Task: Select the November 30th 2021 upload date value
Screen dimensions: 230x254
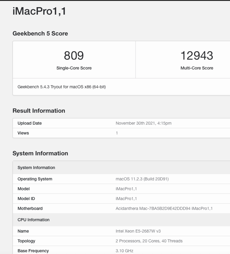Action: coord(143,123)
